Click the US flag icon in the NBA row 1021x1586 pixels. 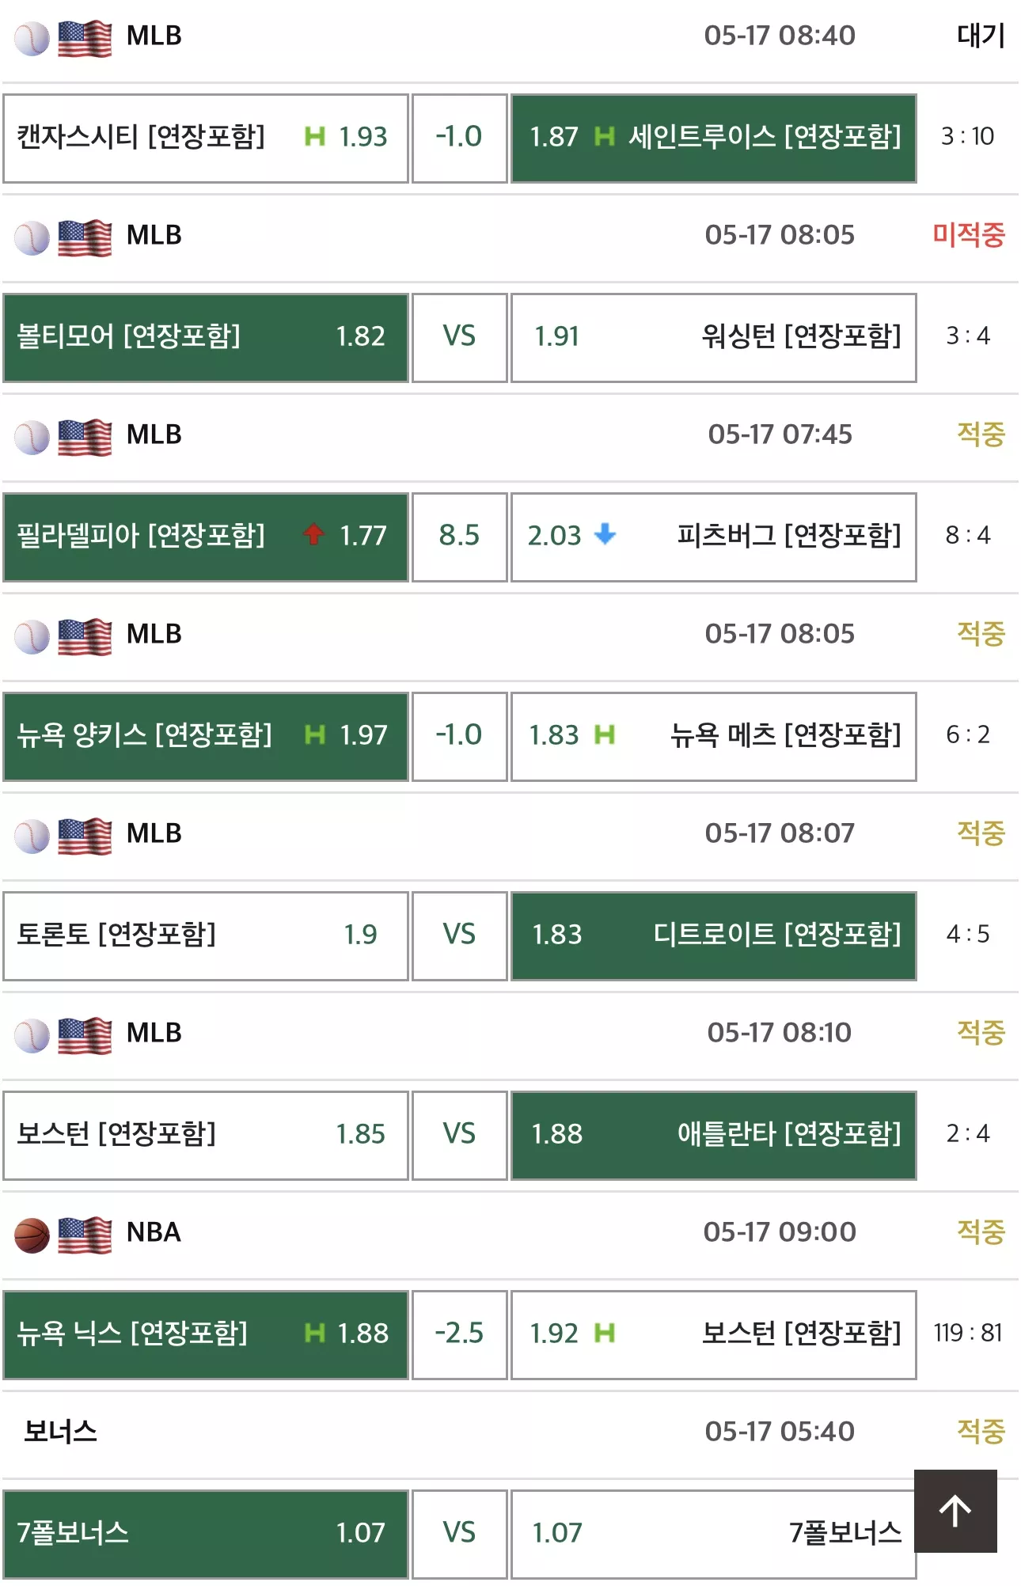click(85, 1235)
